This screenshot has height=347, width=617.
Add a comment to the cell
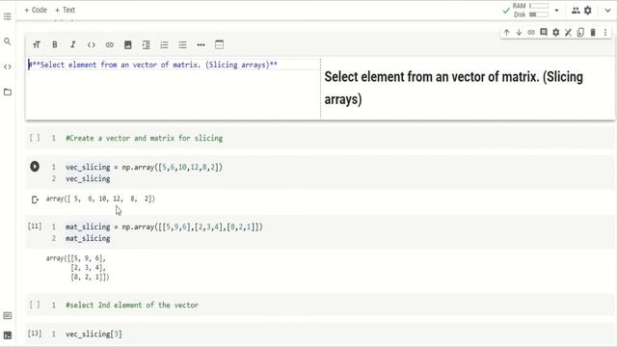(x=544, y=32)
